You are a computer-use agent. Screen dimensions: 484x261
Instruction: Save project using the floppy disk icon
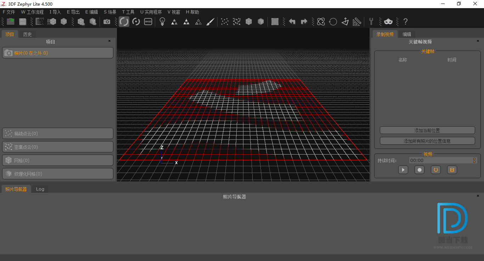tap(23, 22)
